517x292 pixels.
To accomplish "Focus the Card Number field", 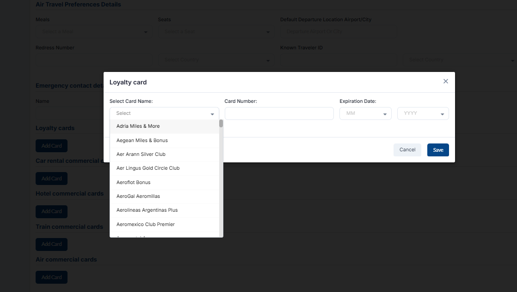I will (x=279, y=113).
